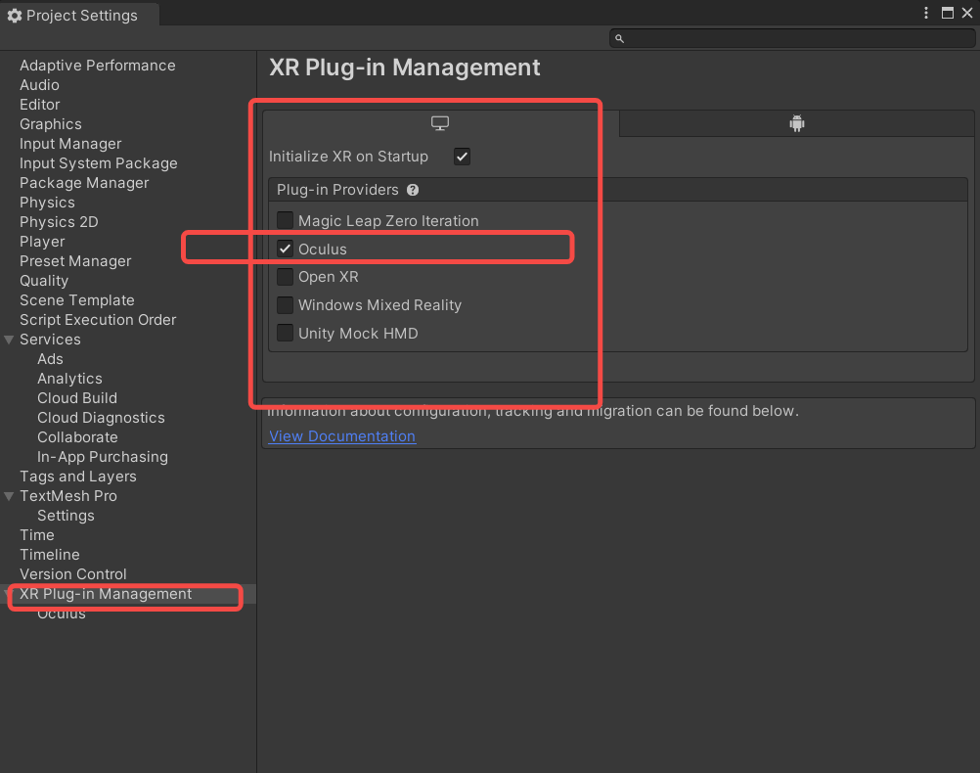980x773 pixels.
Task: Uncheck the Oculus plug-in provider
Action: [285, 249]
